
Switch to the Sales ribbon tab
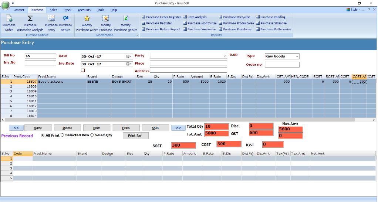point(53,10)
